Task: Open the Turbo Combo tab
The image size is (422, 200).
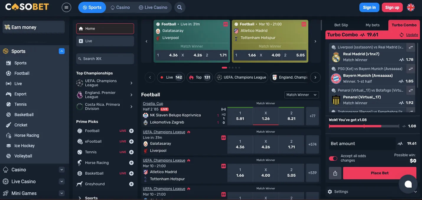Action: coord(404,25)
